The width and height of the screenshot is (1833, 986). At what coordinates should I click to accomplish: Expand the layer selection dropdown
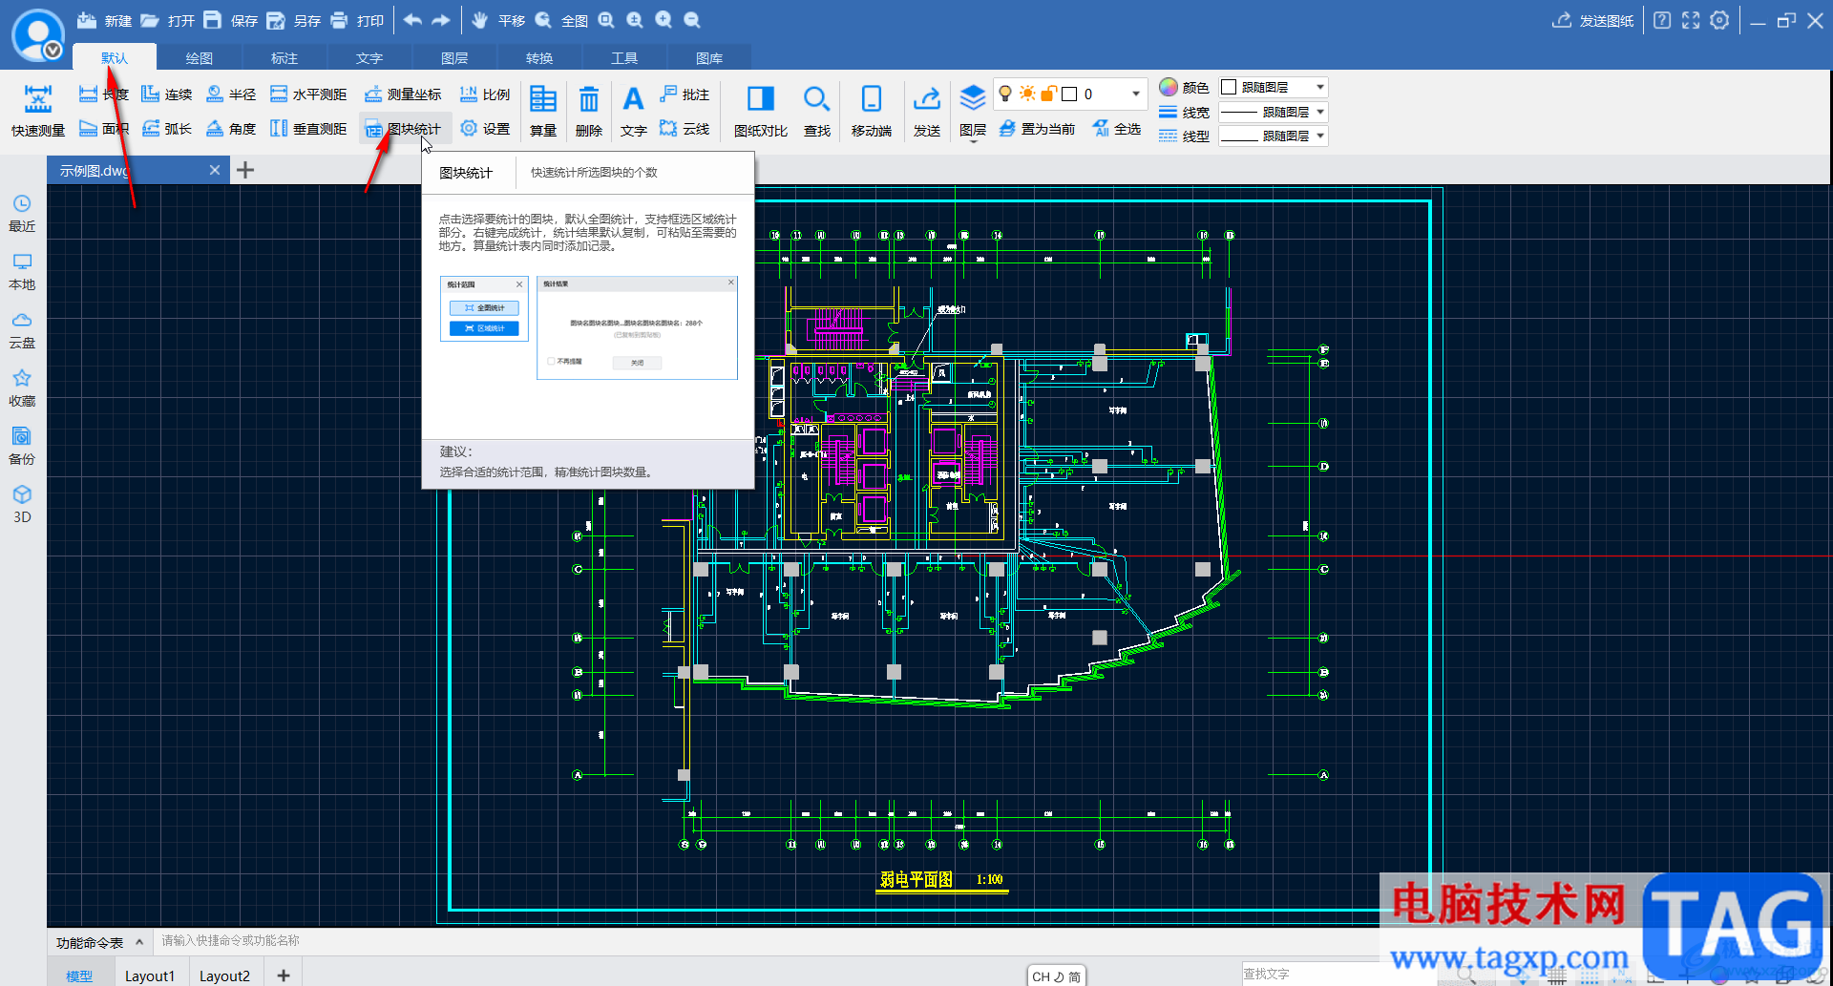[1136, 94]
